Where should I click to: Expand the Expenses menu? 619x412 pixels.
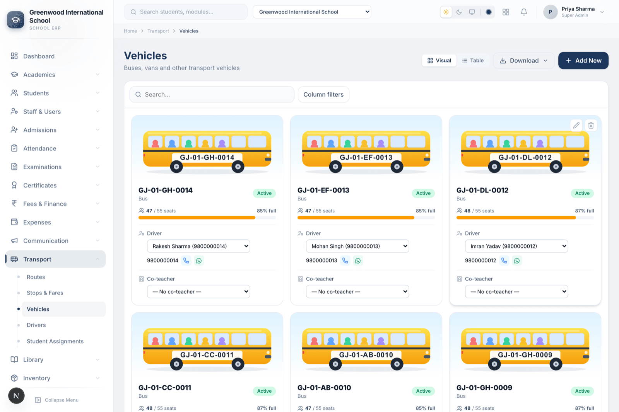tap(55, 222)
